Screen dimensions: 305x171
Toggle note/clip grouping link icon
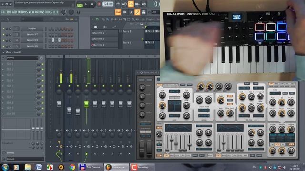pos(137,12)
